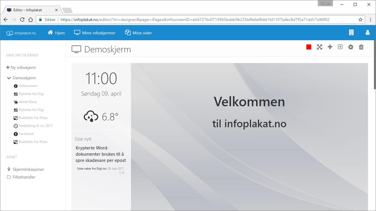Open Chrome menu with three dots
The image size is (376, 211).
[370, 20]
